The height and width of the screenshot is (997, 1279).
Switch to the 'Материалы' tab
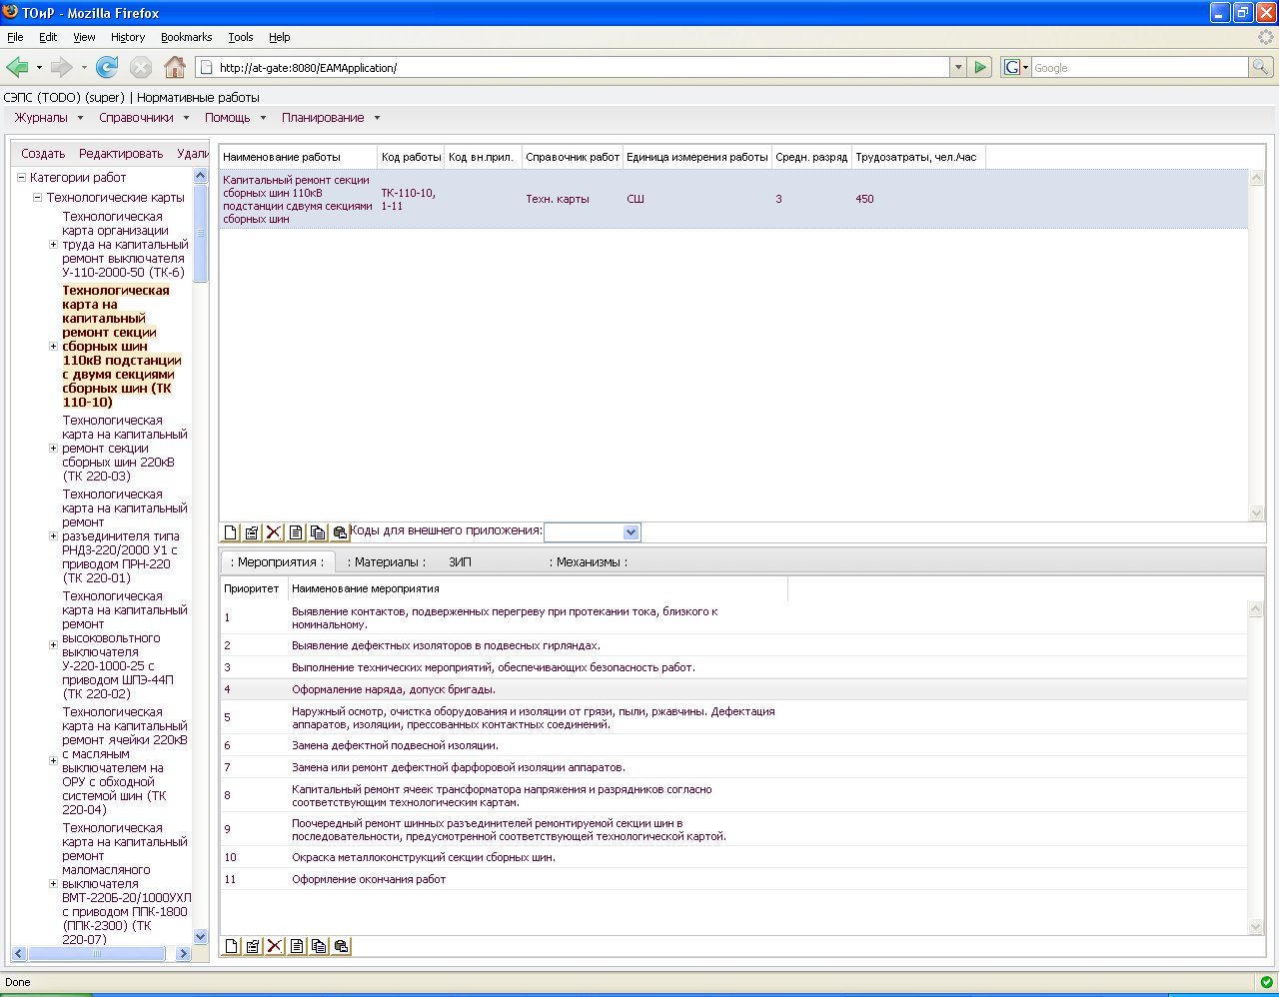386,562
